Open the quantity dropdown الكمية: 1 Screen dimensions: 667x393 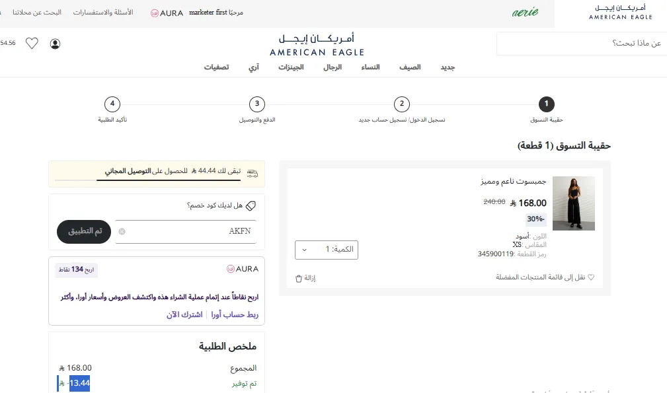point(327,250)
